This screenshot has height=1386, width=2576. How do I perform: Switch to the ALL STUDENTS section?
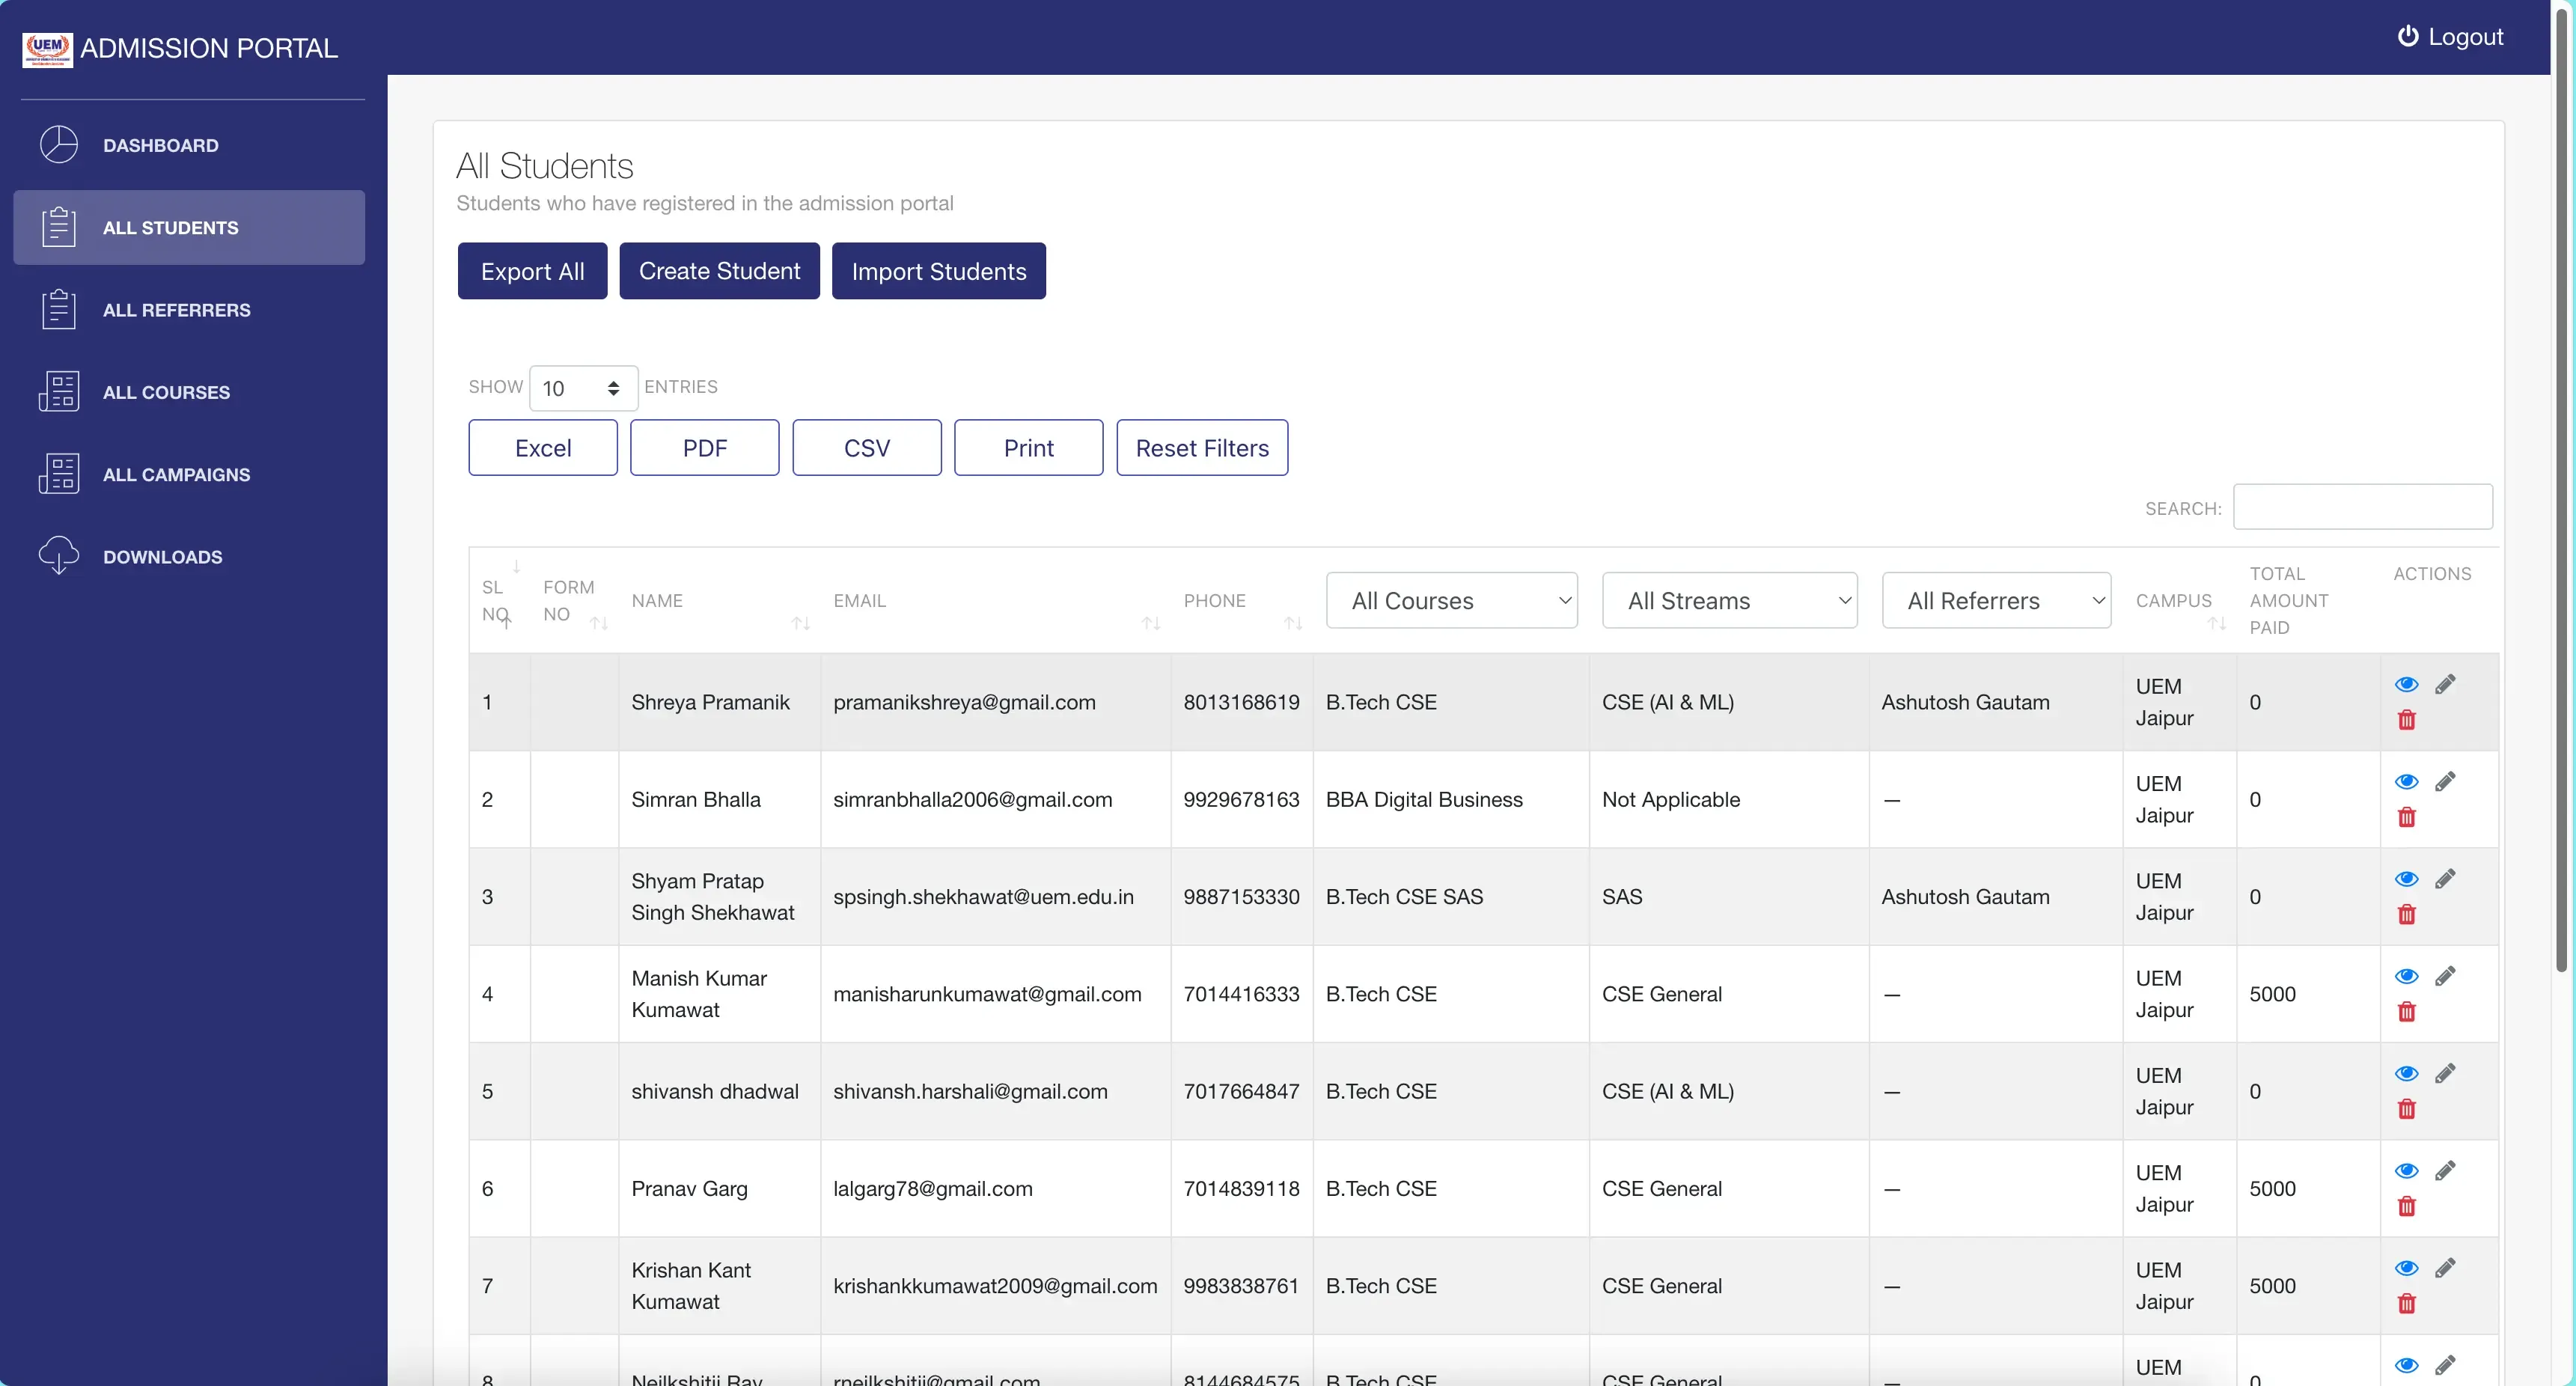[170, 227]
